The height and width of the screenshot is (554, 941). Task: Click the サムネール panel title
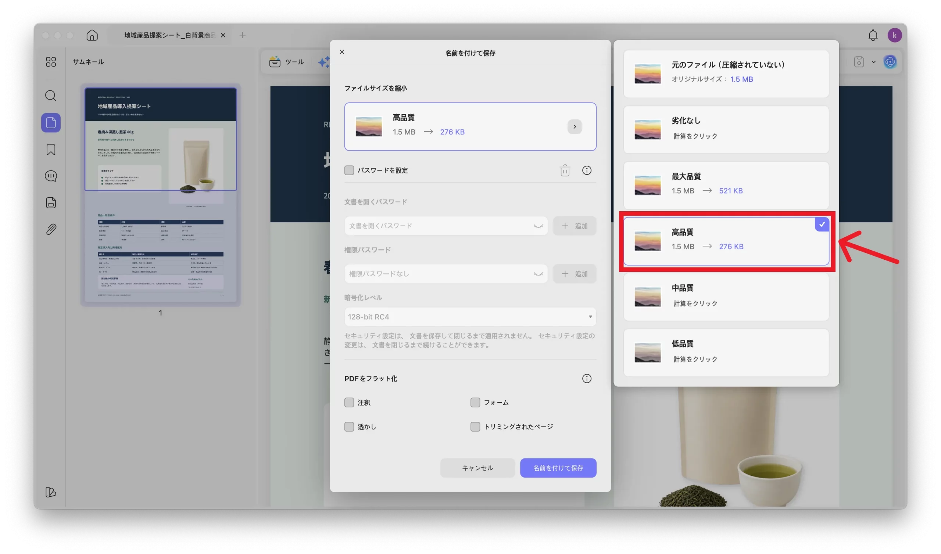[x=88, y=62]
